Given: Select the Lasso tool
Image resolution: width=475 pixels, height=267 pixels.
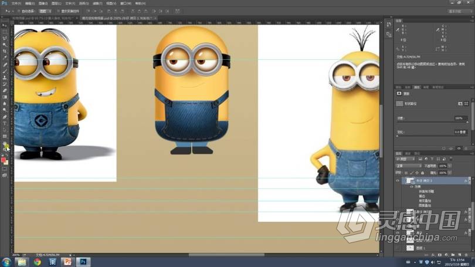Looking at the screenshot, I should [5, 39].
